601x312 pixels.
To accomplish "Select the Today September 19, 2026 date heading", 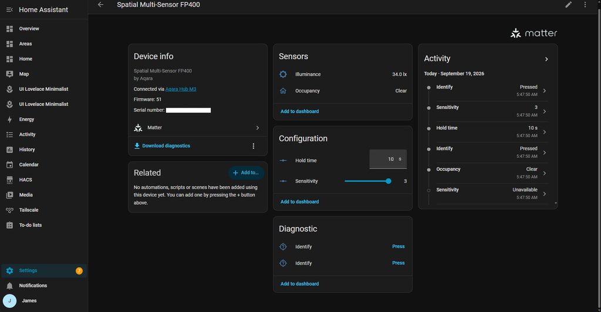I will 454,74.
